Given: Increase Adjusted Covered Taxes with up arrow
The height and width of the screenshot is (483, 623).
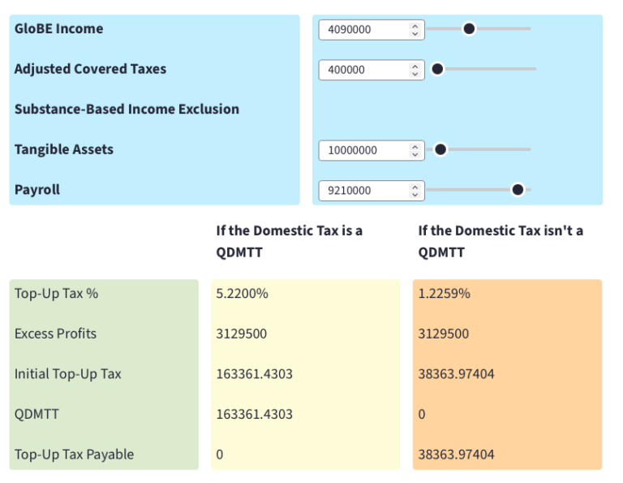Looking at the screenshot, I should 415,66.
